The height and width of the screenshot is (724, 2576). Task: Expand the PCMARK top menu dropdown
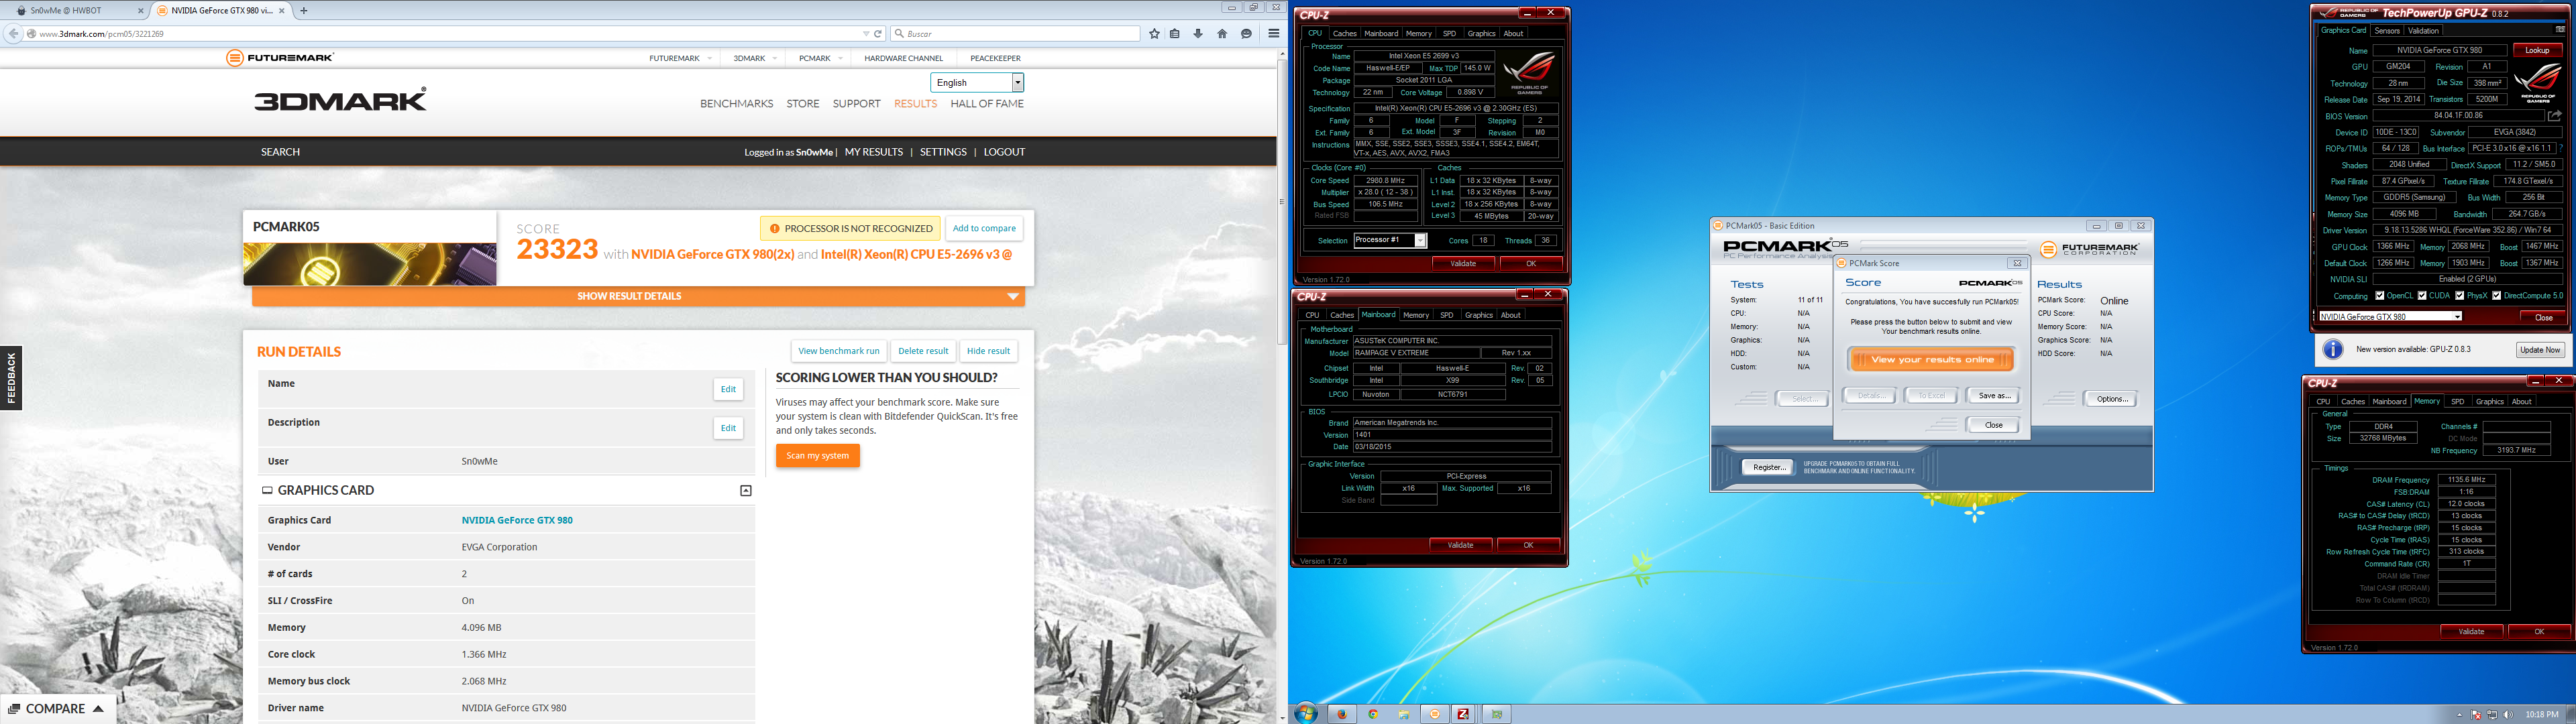tap(840, 58)
